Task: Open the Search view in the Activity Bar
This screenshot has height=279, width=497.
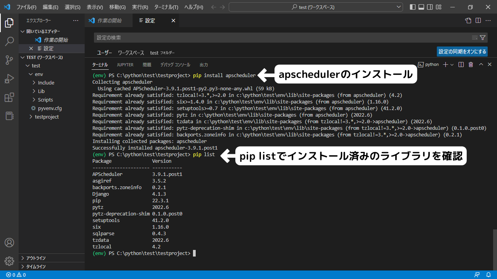Action: point(9,41)
